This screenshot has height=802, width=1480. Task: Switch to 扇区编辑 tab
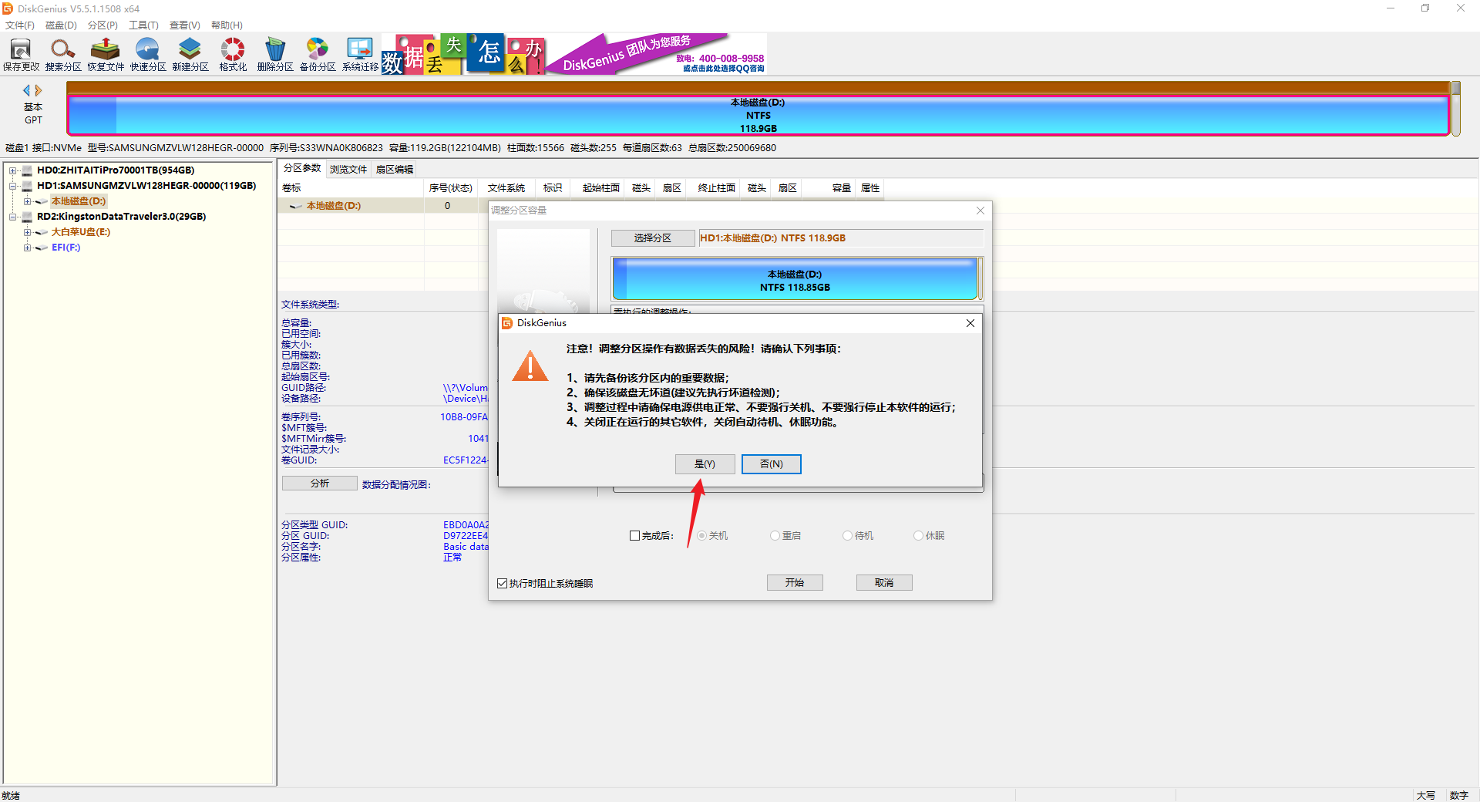coord(395,170)
